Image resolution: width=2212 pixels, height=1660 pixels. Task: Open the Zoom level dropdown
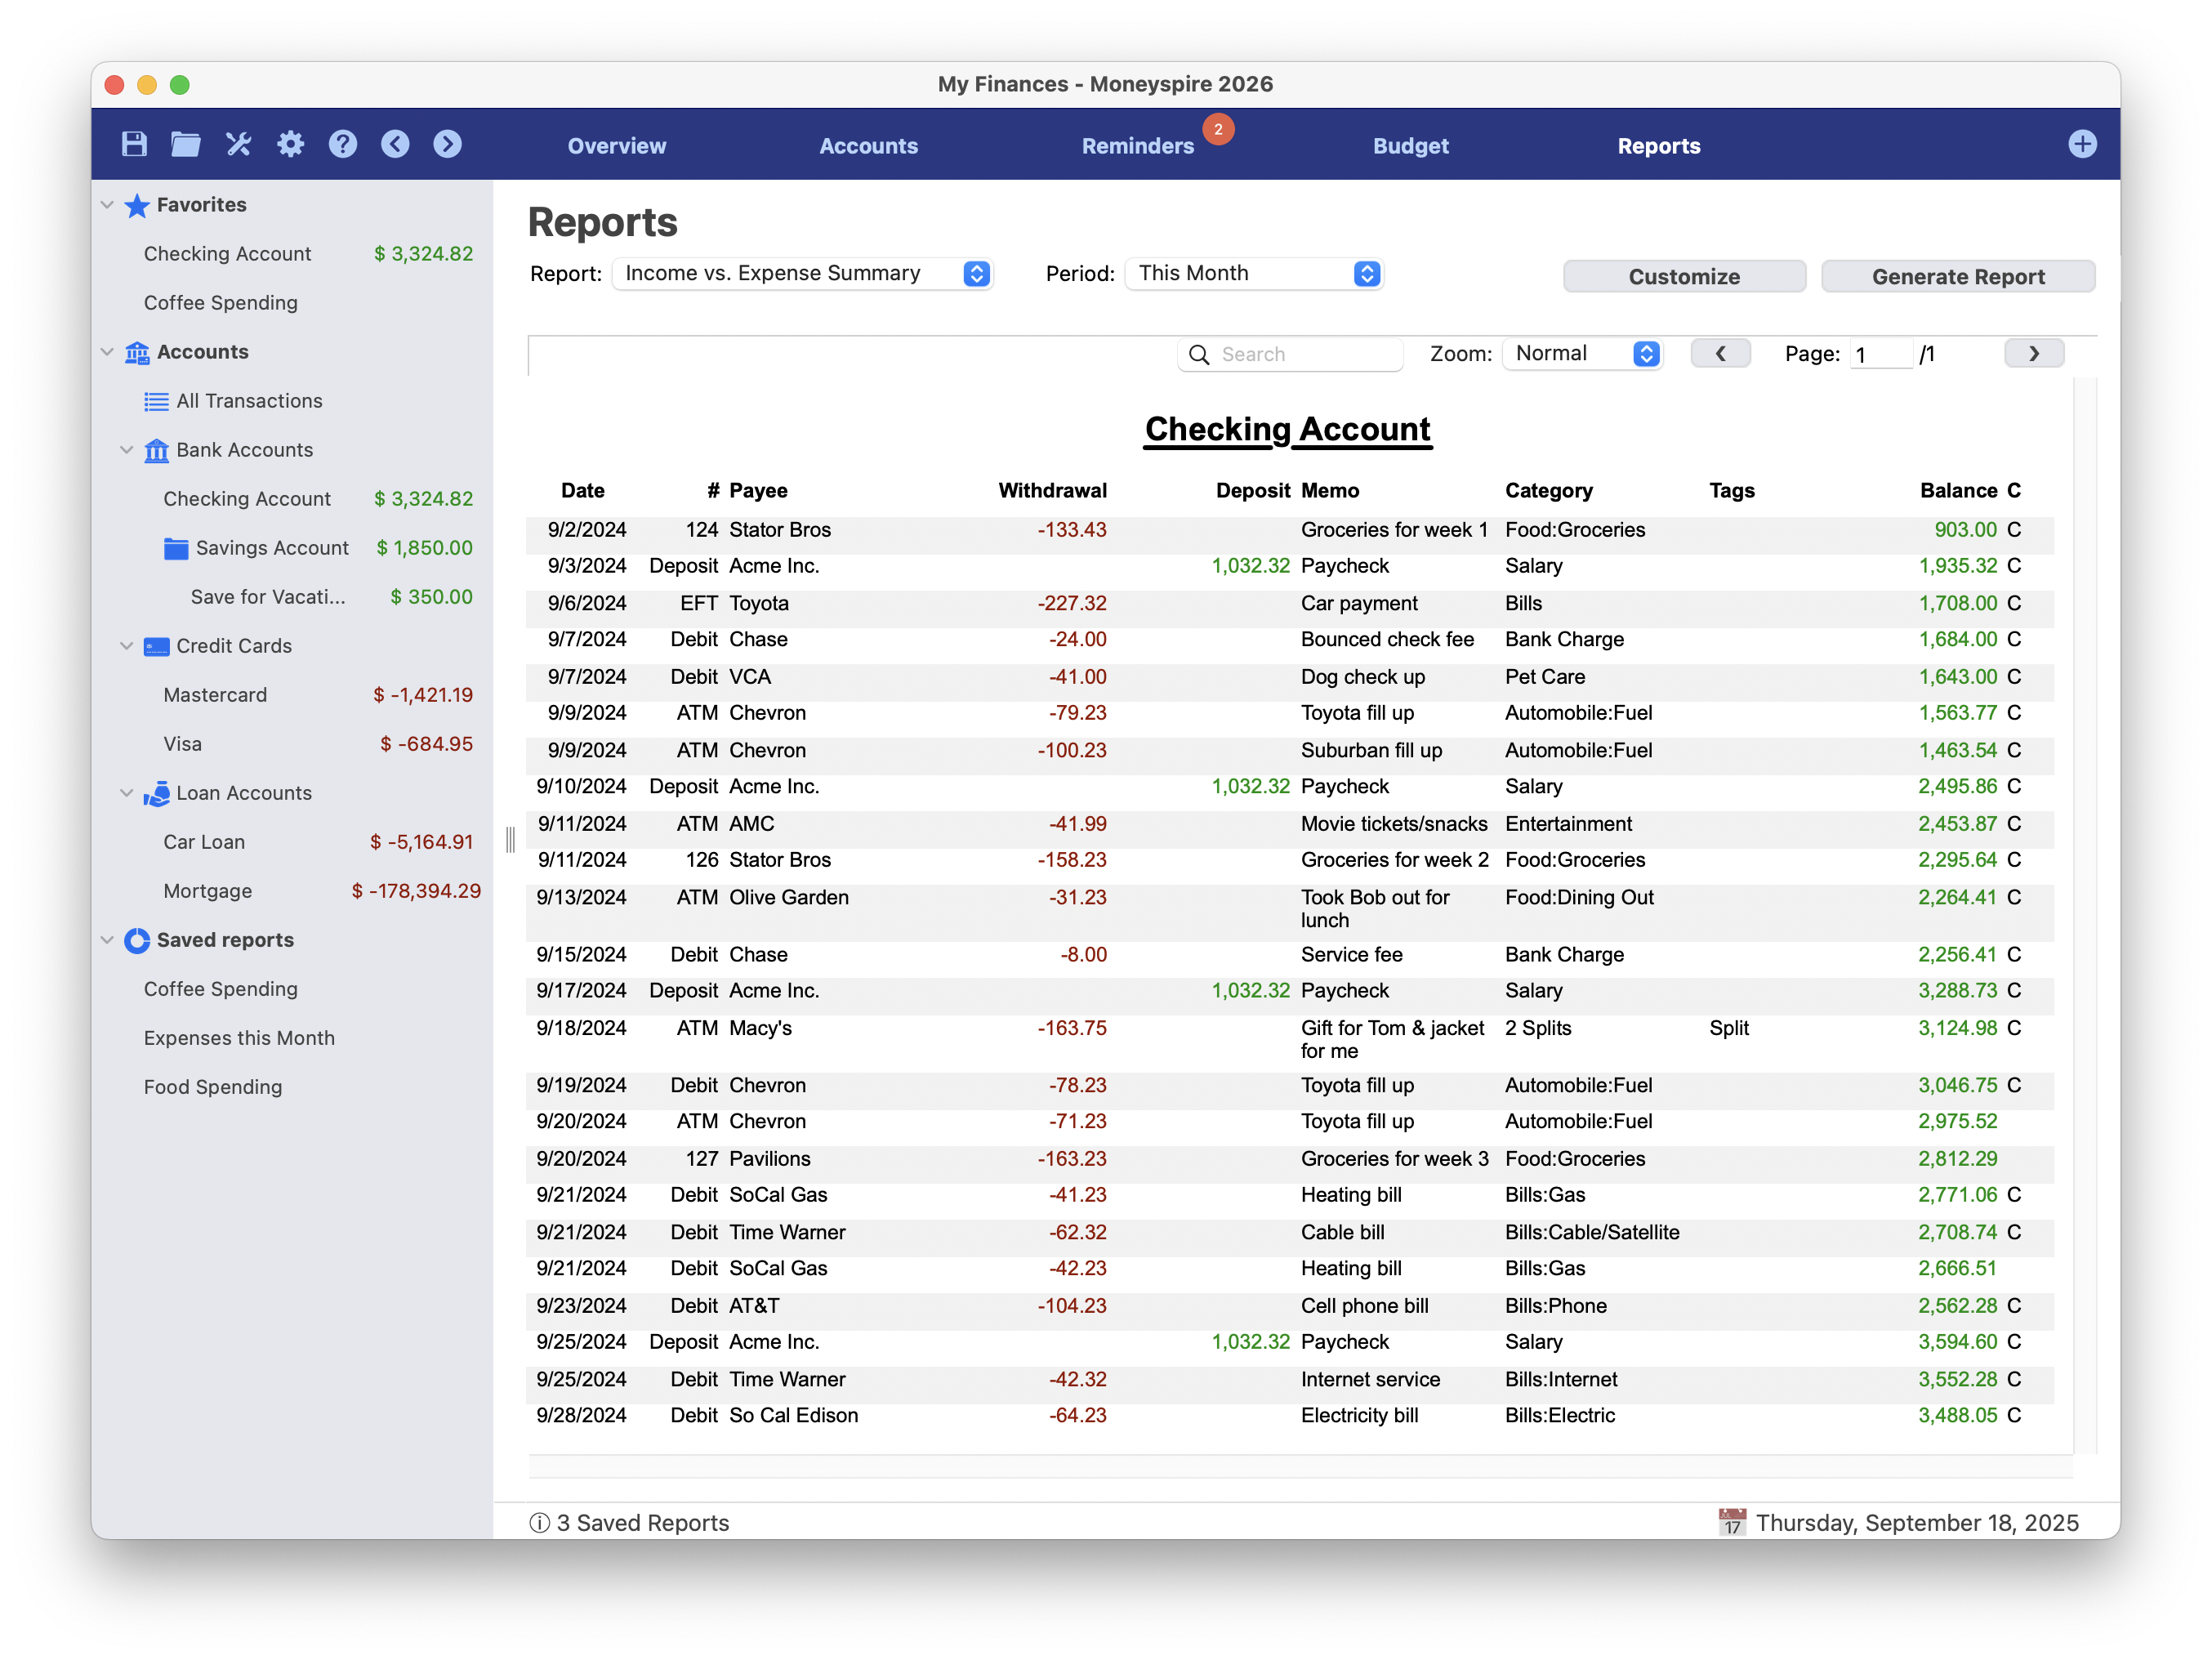pos(1583,354)
